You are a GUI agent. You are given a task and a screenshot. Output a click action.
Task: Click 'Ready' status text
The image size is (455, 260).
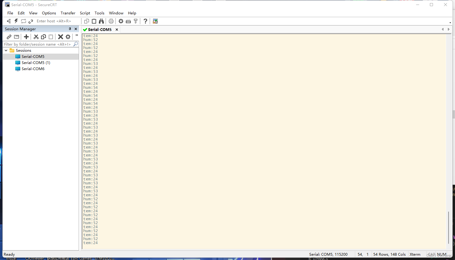point(9,254)
